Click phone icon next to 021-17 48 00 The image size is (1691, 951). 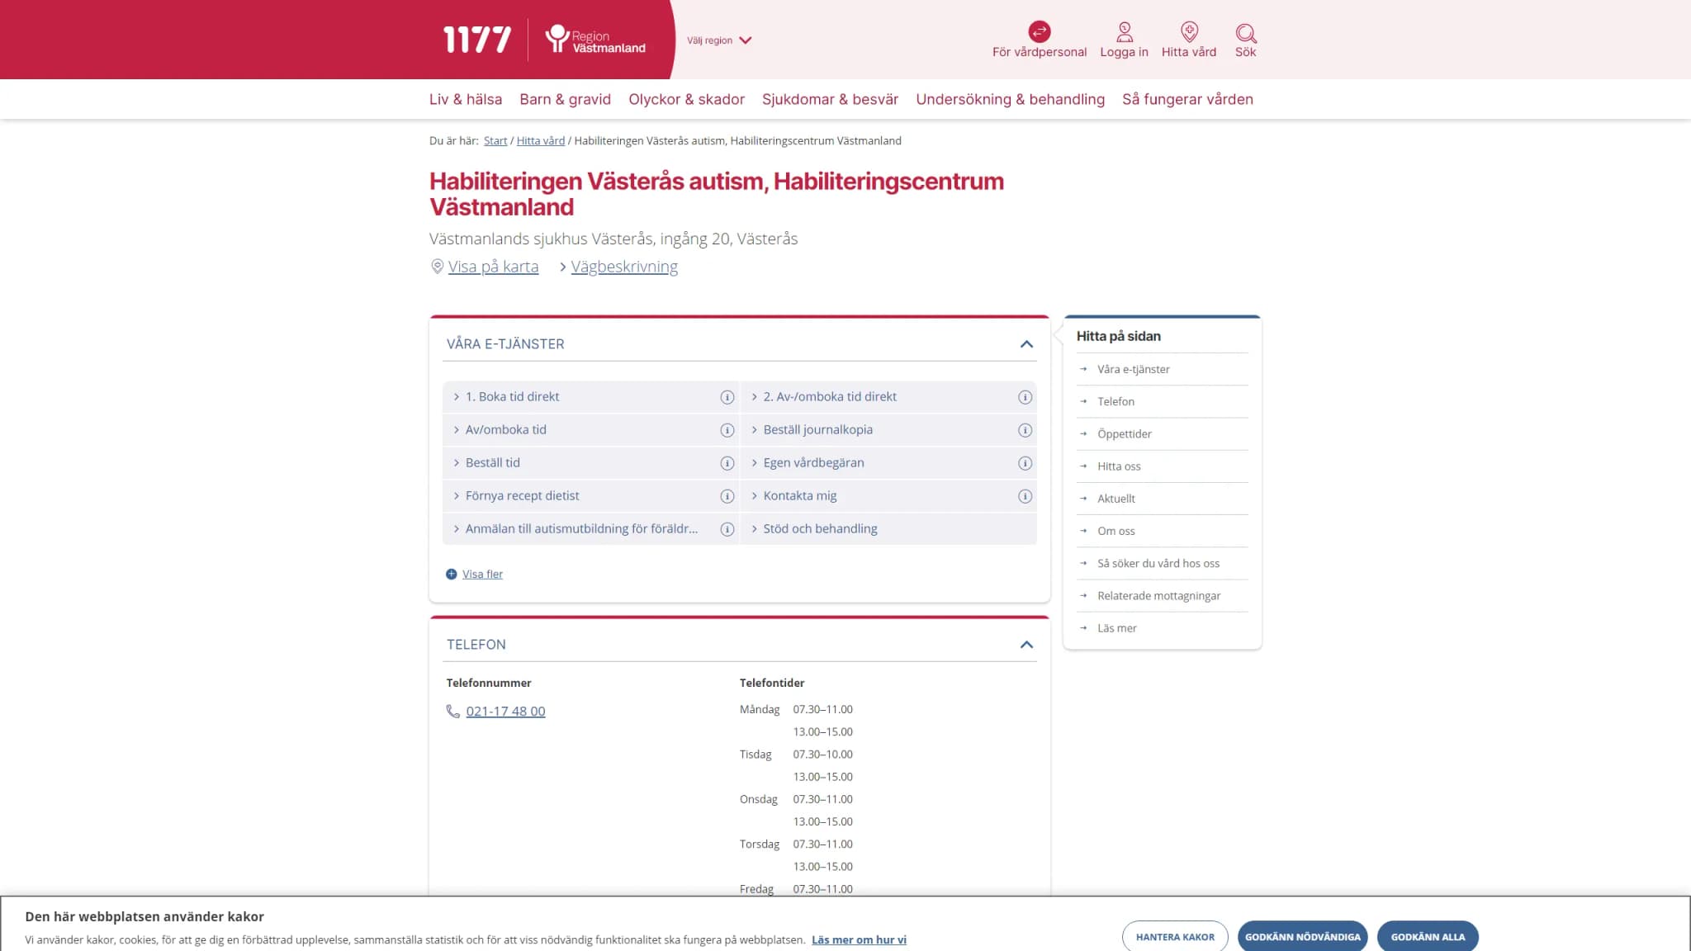pyautogui.click(x=453, y=711)
